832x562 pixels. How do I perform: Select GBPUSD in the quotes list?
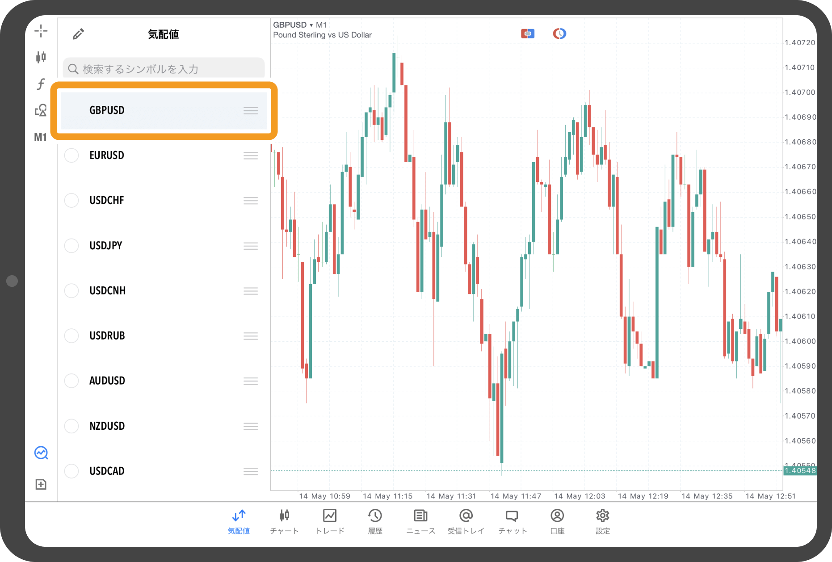coord(164,110)
